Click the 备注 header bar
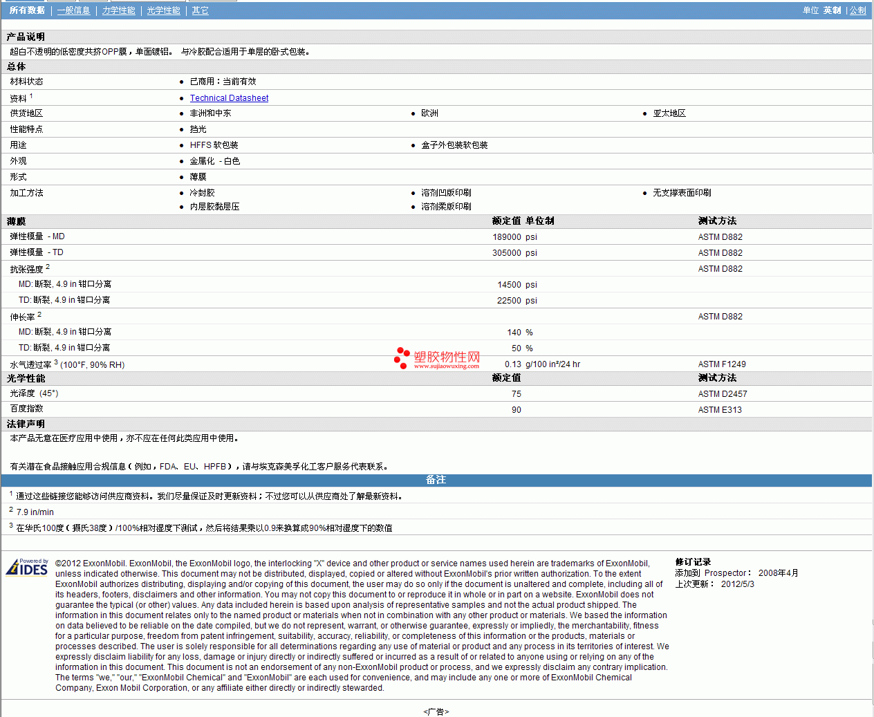This screenshot has height=717, width=874. click(436, 480)
